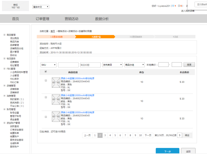The image size is (207, 154).
Task: Open 添加商品 in the sidebar
Action: (14, 38)
